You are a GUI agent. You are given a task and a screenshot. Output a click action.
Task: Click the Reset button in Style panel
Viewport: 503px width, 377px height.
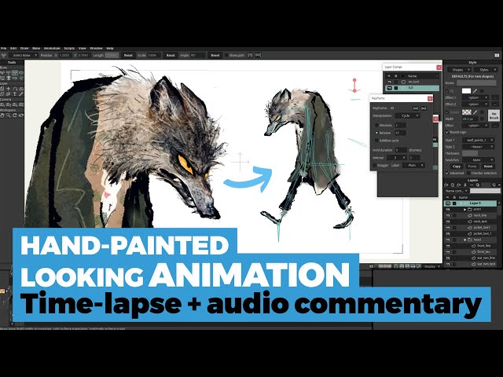(x=488, y=167)
